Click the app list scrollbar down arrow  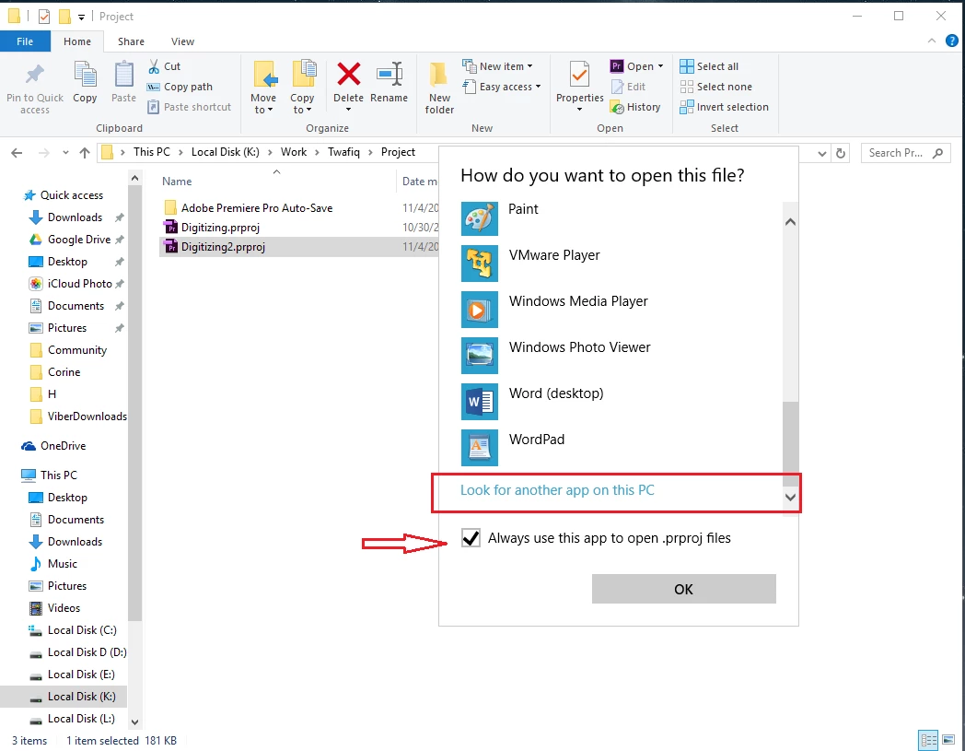[x=790, y=497]
